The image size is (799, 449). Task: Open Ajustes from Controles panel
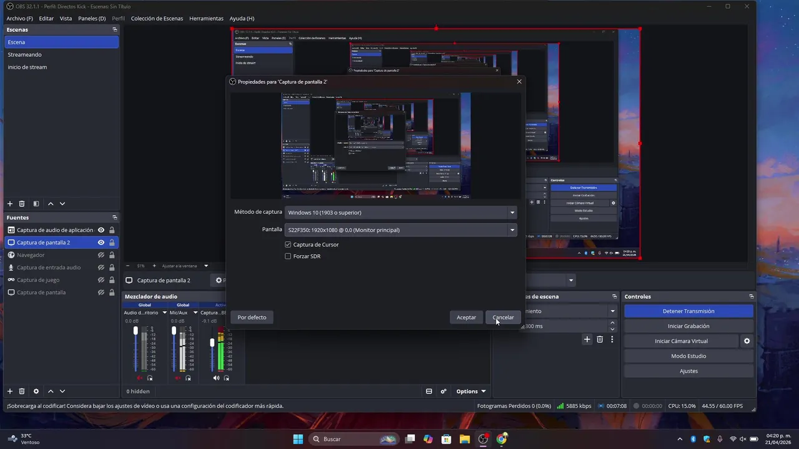point(689,371)
